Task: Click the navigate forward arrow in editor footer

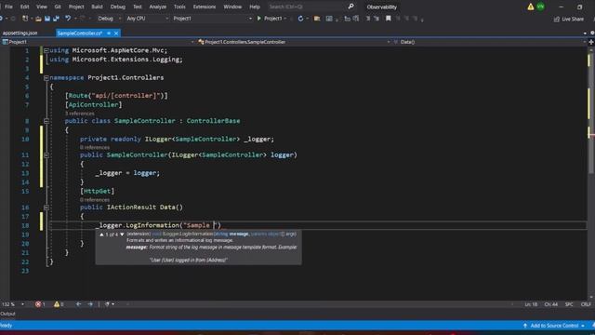Action: point(90,304)
